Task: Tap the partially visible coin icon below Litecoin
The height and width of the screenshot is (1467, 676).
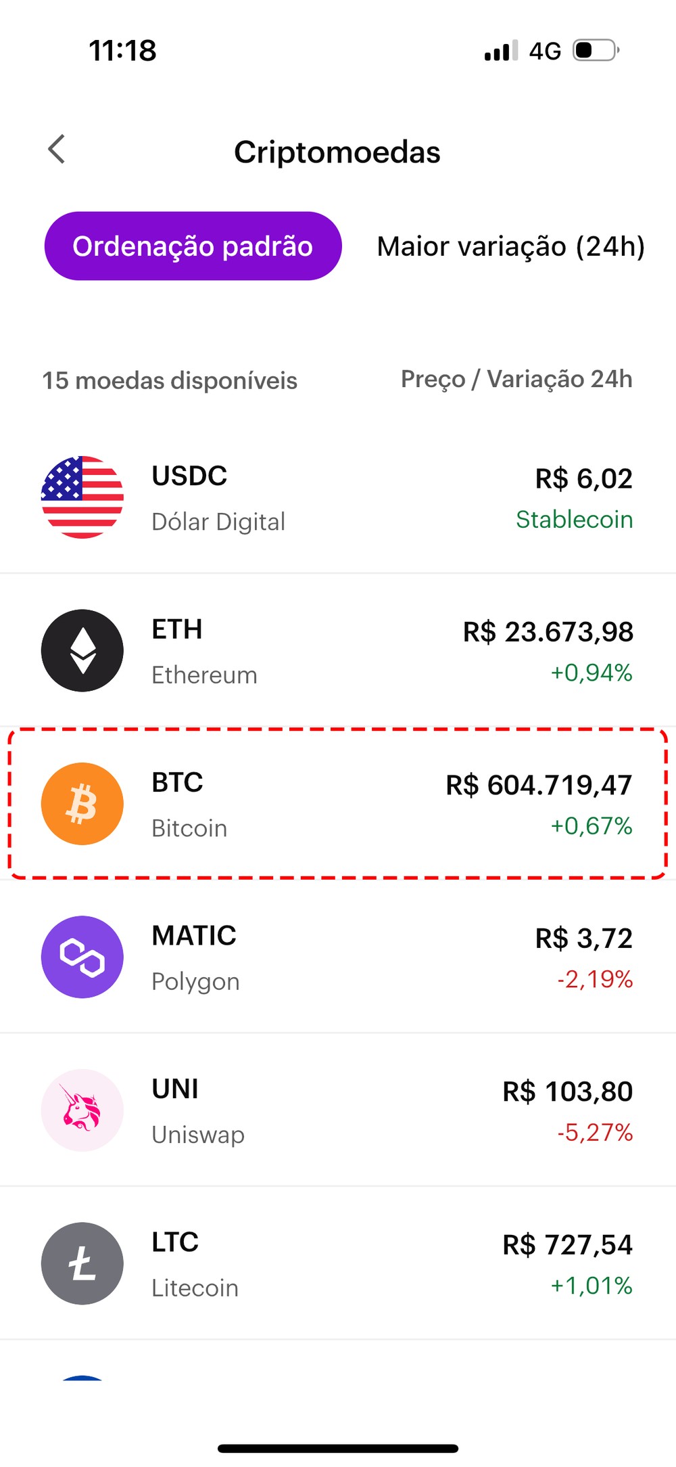Action: pyautogui.click(x=82, y=1378)
